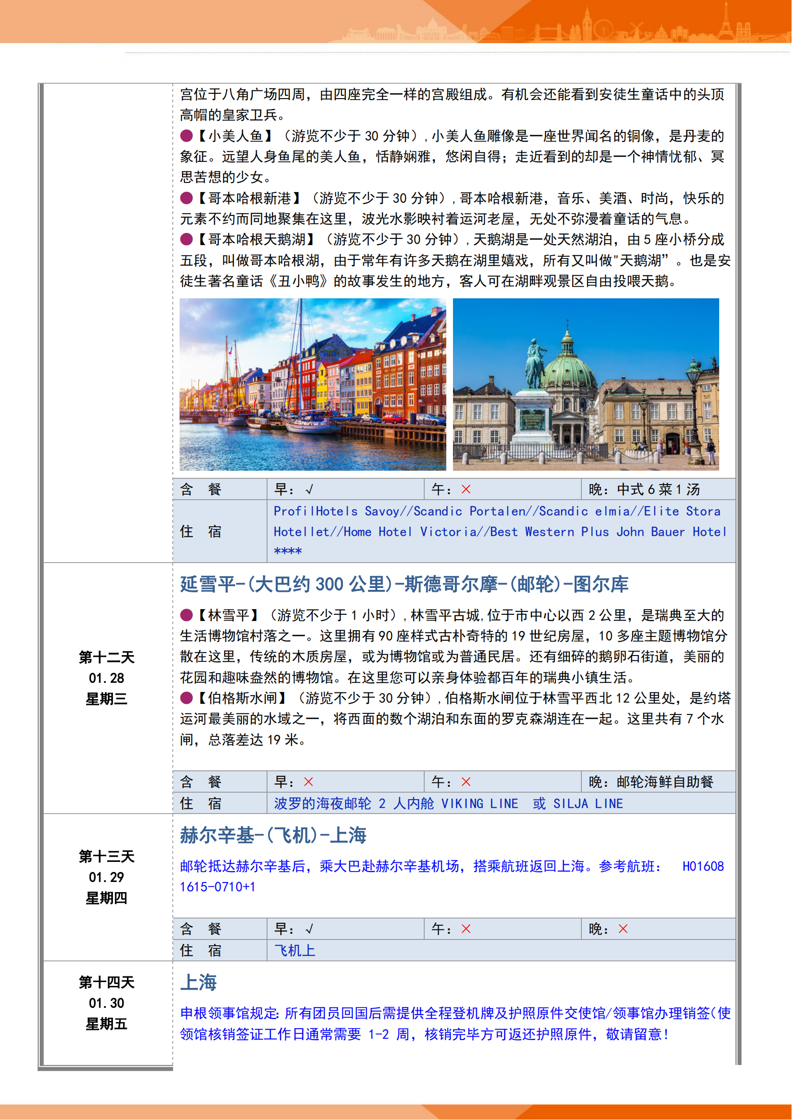Click the heading 延雪平-(大巴约300公里)-斯德哥尔摩

click(404, 584)
